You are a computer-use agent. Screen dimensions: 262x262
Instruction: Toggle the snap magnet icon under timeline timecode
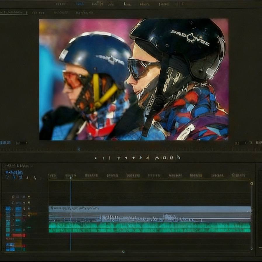tap(13, 177)
